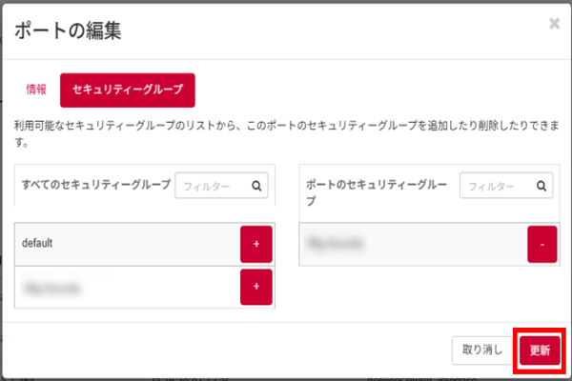The height and width of the screenshot is (381, 572).
Task: Click the 更新 button to save
Action: pos(540,350)
